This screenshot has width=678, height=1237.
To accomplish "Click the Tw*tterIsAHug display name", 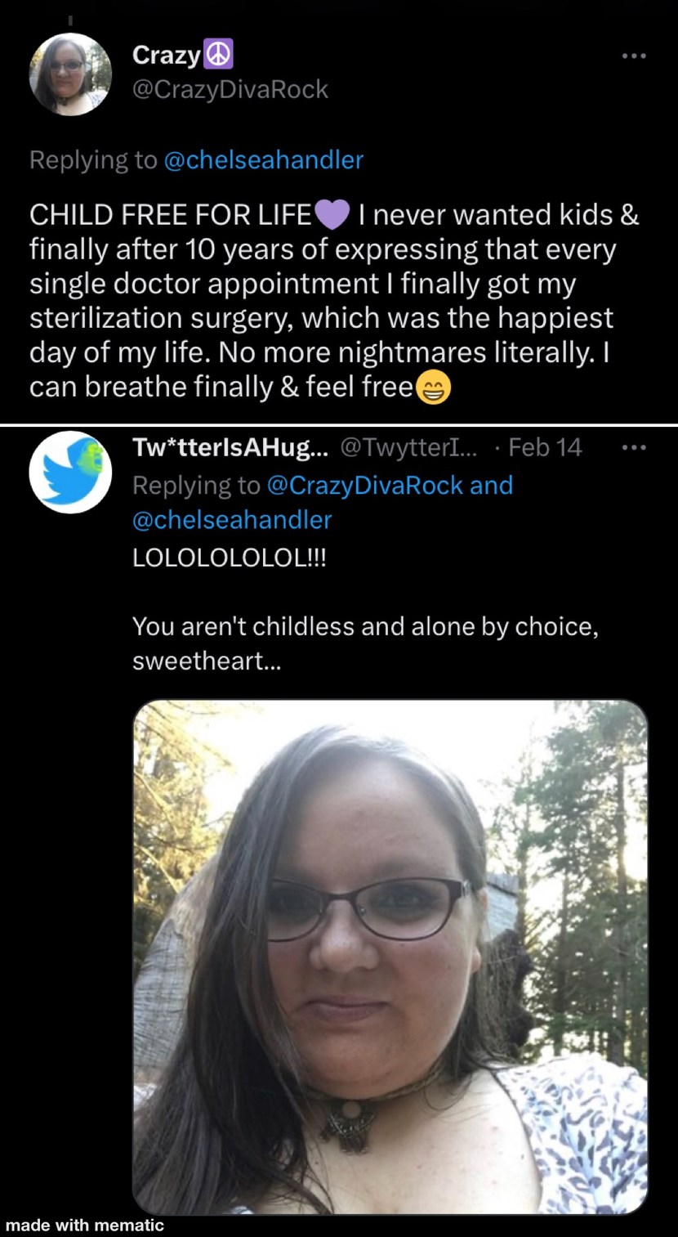I will [230, 447].
